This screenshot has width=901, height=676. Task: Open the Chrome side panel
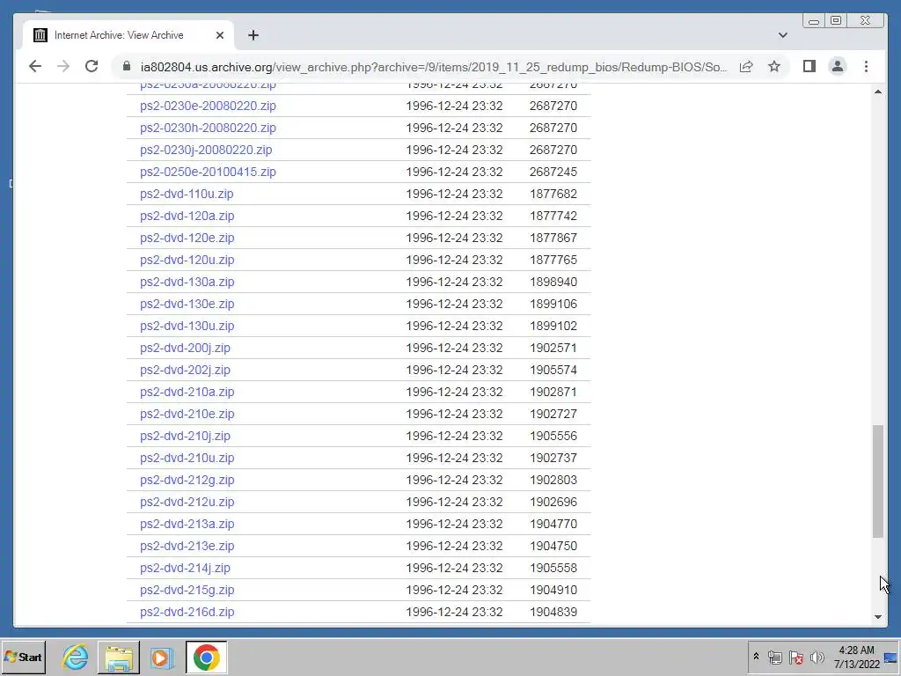click(809, 67)
